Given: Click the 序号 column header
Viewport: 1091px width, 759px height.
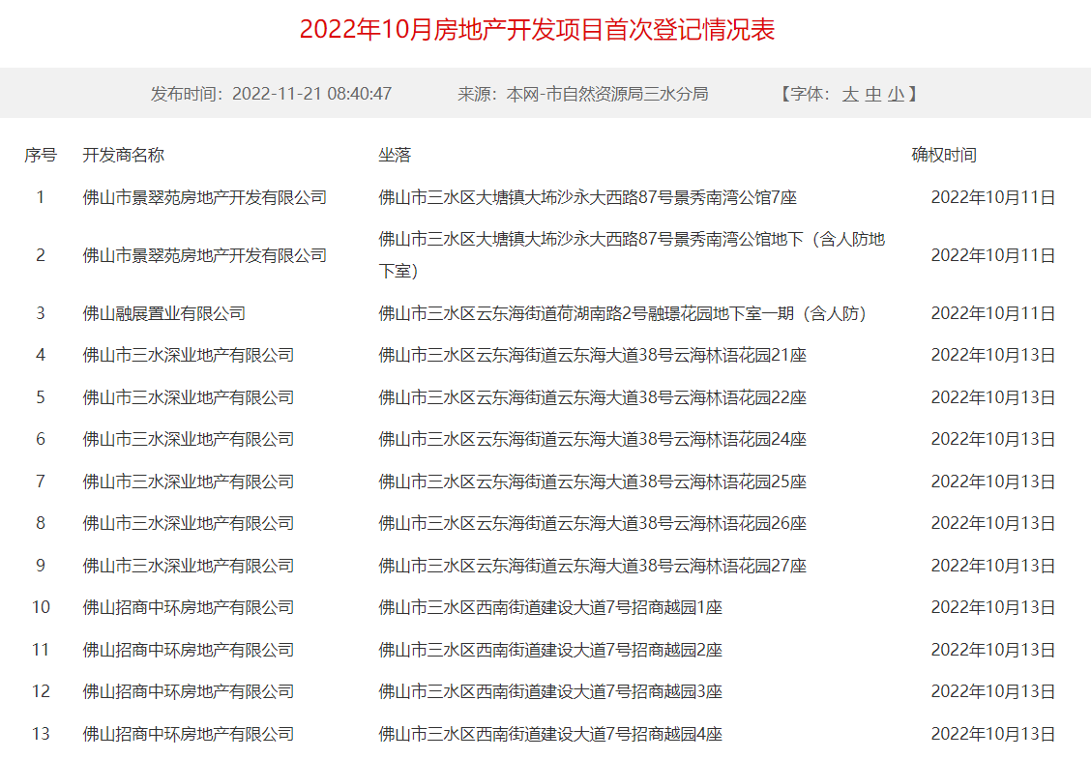Looking at the screenshot, I should pyautogui.click(x=41, y=155).
